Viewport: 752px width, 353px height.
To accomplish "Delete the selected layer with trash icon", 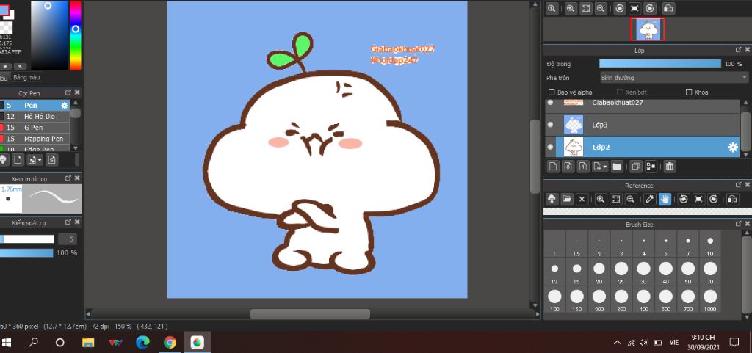I will (670, 166).
